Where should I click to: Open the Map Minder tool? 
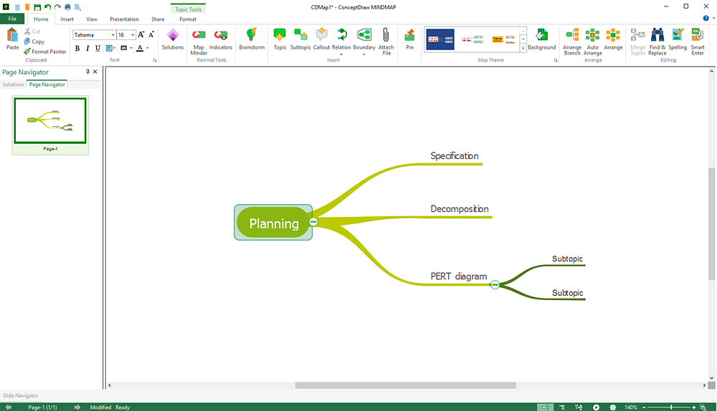199,39
